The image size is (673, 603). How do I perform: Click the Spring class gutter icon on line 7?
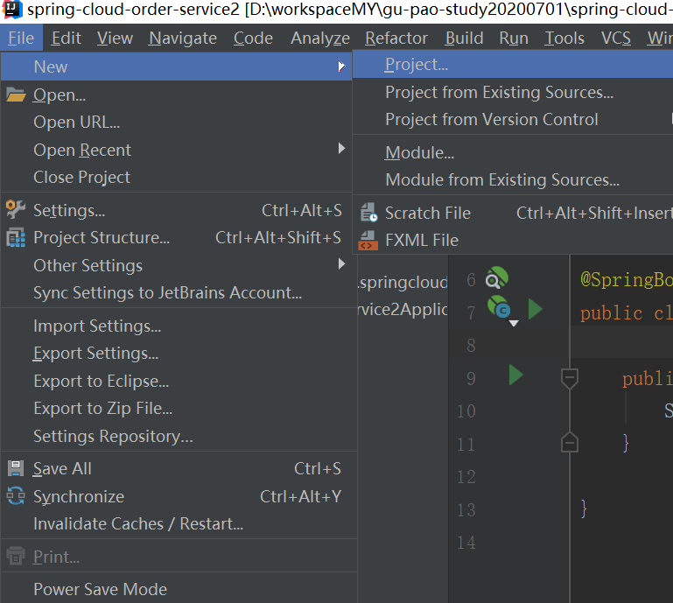pyautogui.click(x=499, y=307)
